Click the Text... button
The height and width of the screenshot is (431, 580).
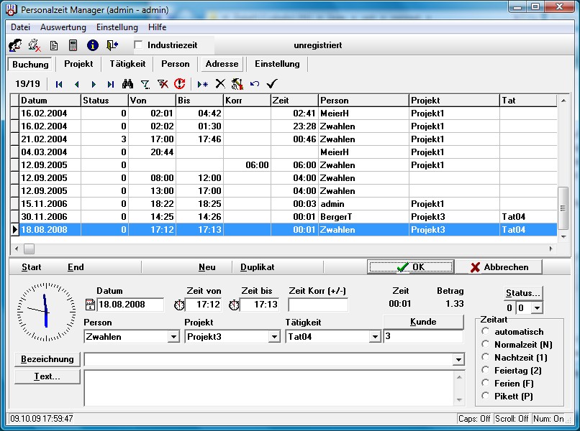click(x=47, y=376)
